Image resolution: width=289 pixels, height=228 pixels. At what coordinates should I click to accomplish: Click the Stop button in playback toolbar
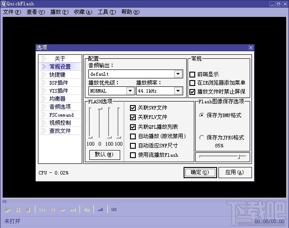click(28, 210)
